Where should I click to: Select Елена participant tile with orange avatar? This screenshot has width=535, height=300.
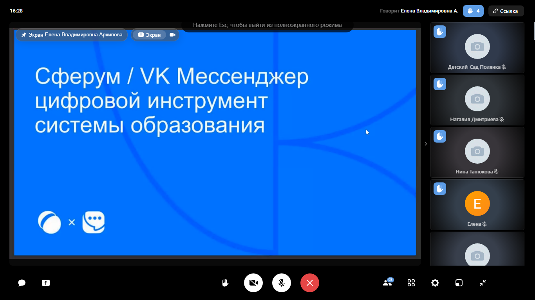(477, 205)
